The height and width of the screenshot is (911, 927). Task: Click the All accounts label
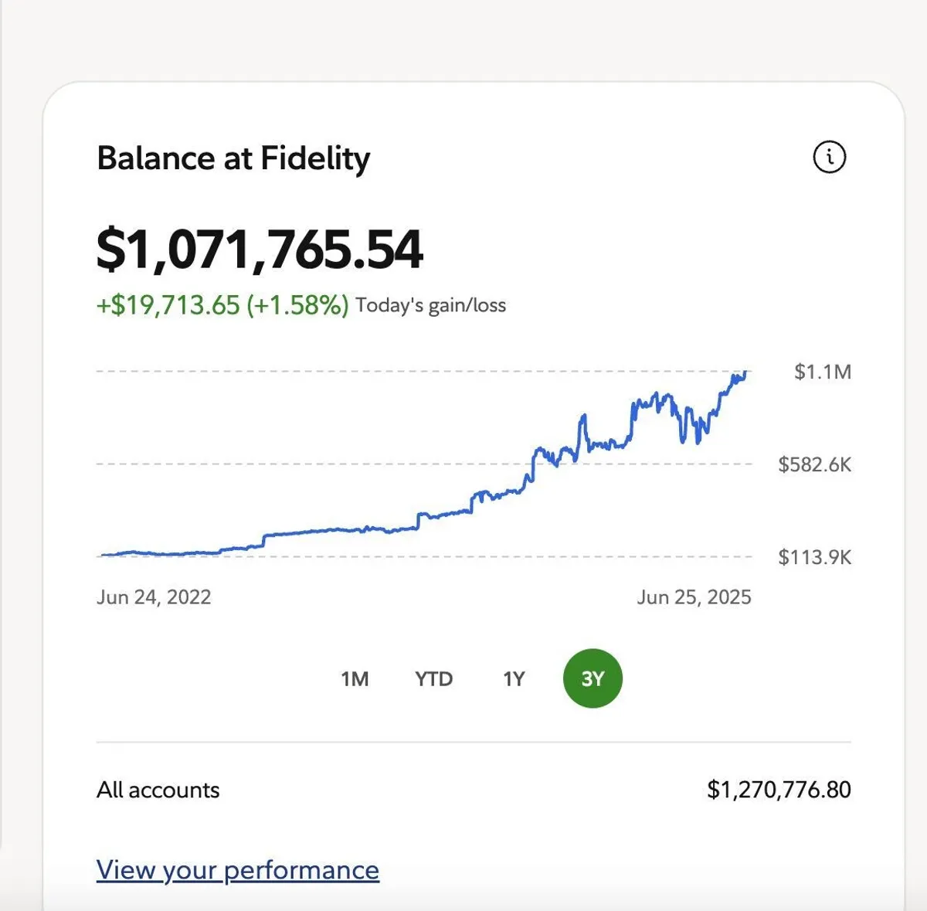click(x=158, y=790)
